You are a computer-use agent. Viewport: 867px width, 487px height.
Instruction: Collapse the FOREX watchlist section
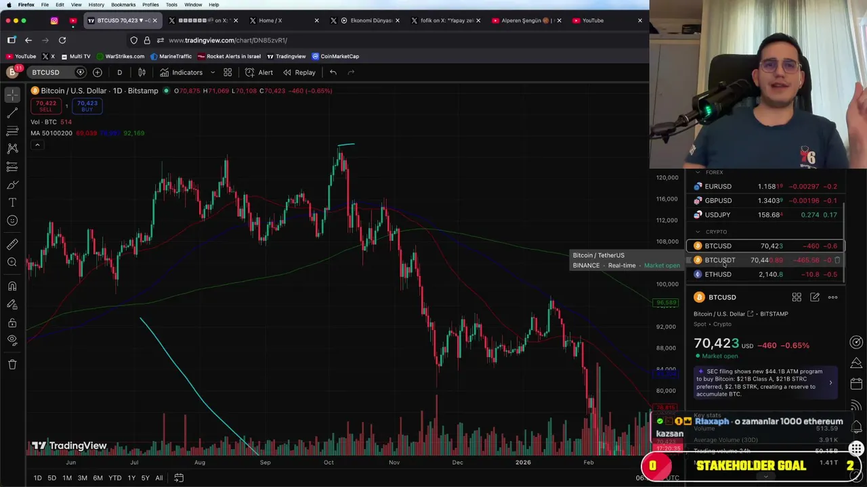pos(698,172)
